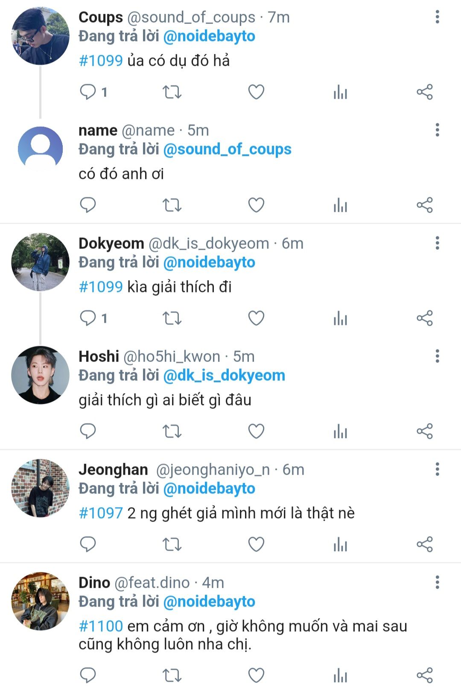Open more options for Dokyeom's tweet

(437, 243)
